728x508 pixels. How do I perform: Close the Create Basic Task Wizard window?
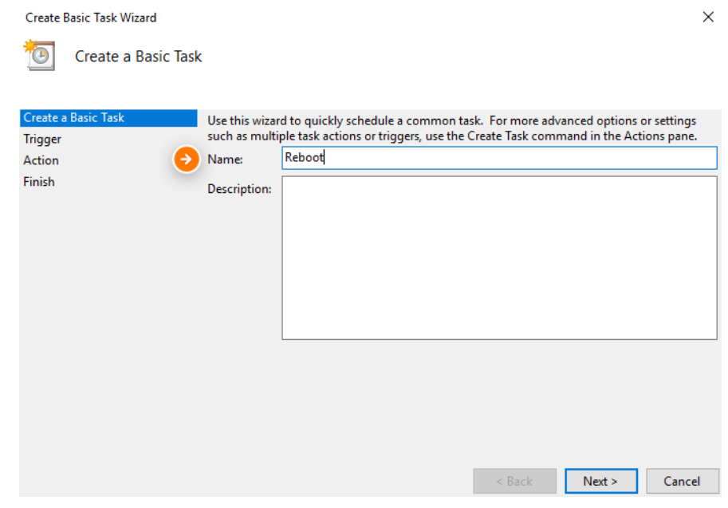coord(707,17)
